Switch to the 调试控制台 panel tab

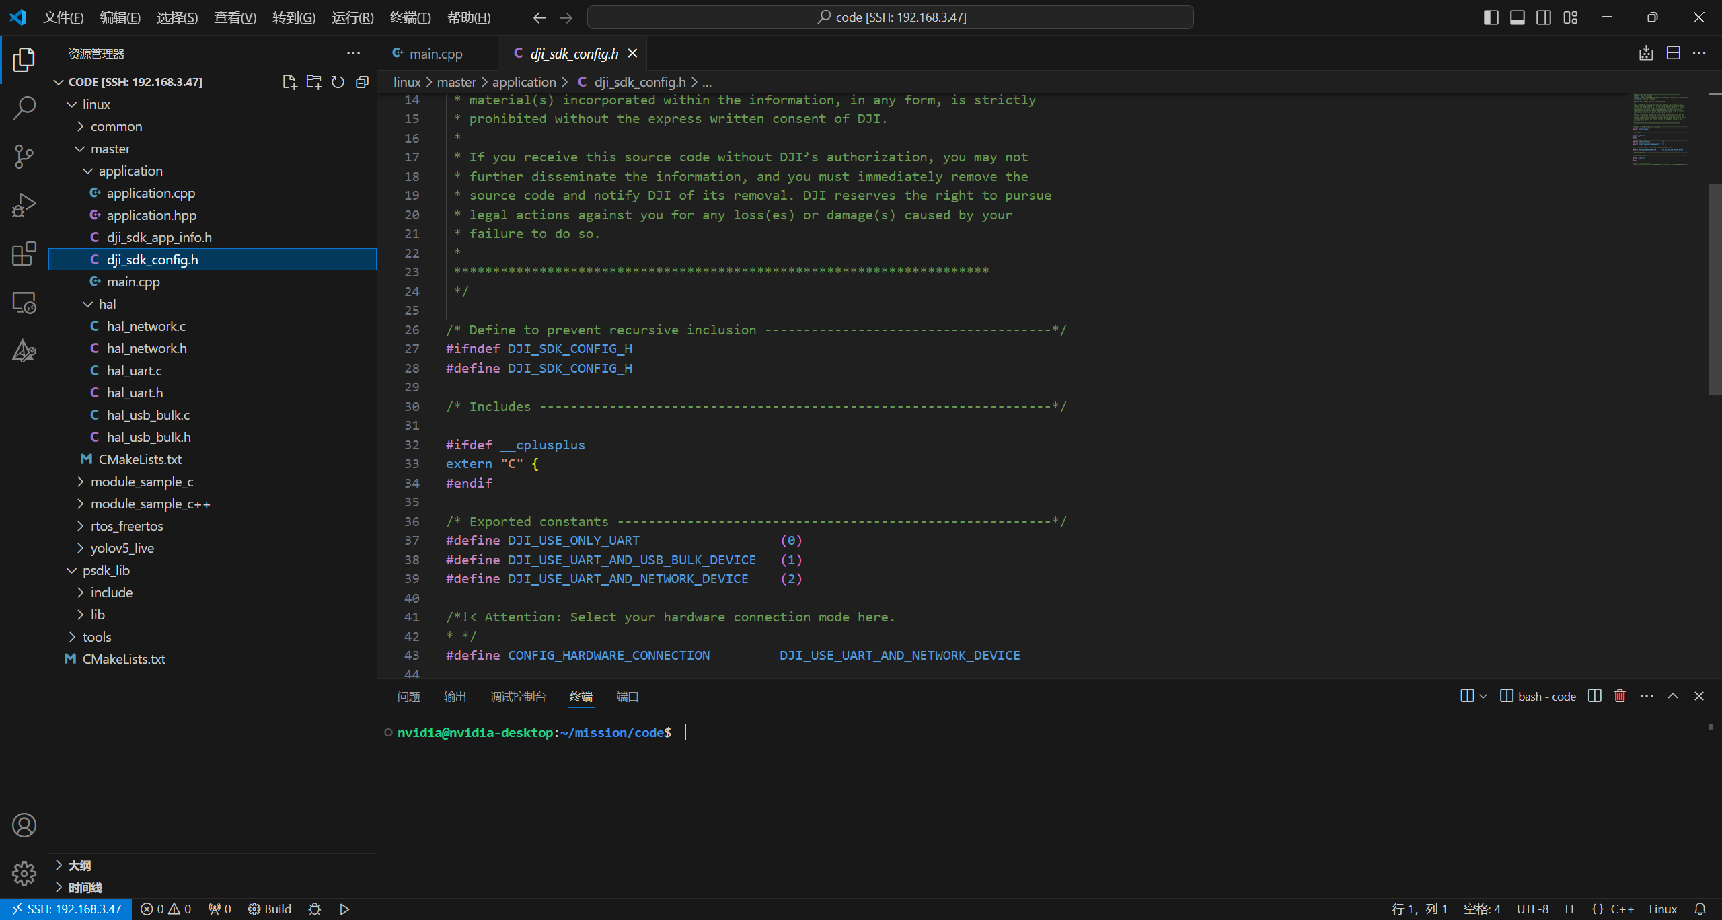pos(518,697)
